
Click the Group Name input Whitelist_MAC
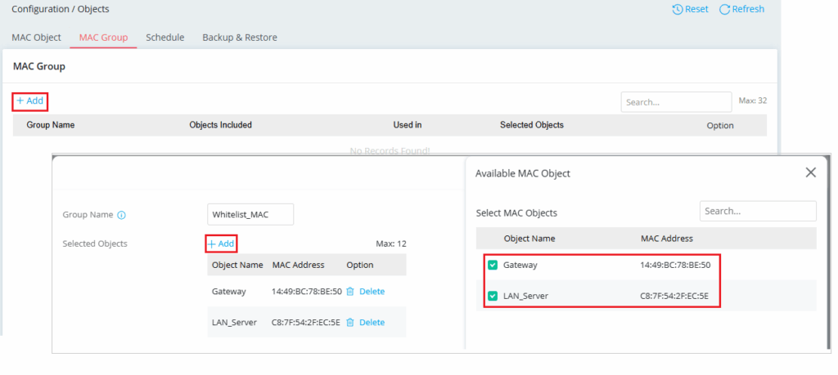[250, 214]
